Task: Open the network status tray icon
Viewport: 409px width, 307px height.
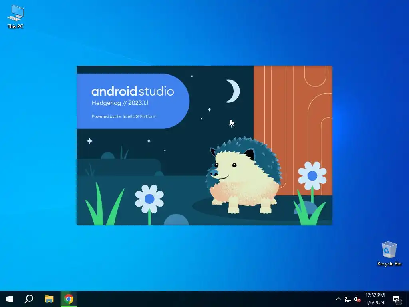Action: 348,299
